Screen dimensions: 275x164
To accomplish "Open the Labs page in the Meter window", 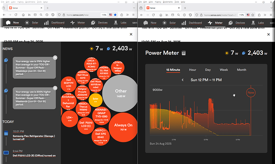I will tap(257, 23).
